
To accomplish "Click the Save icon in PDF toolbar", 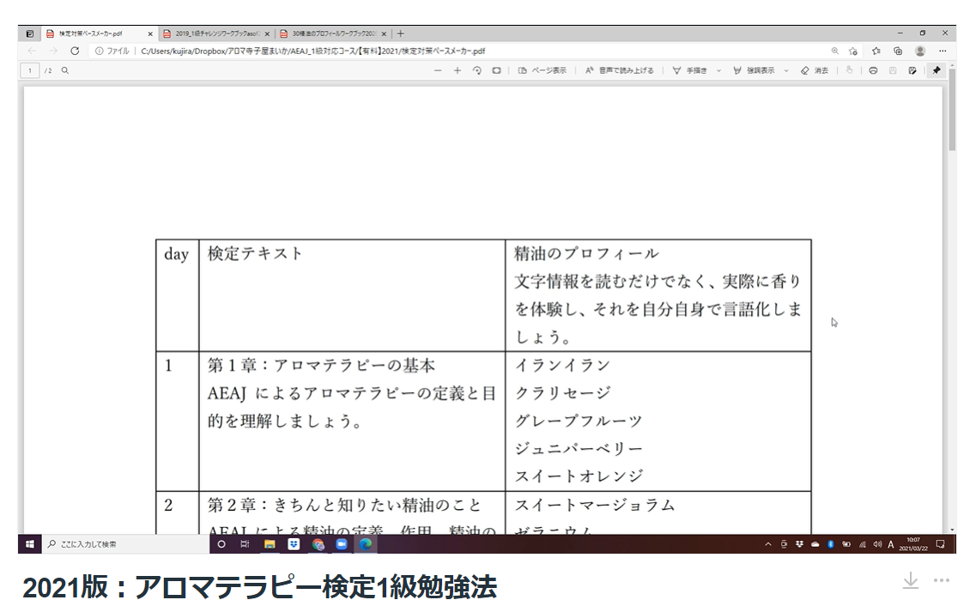I will [893, 70].
